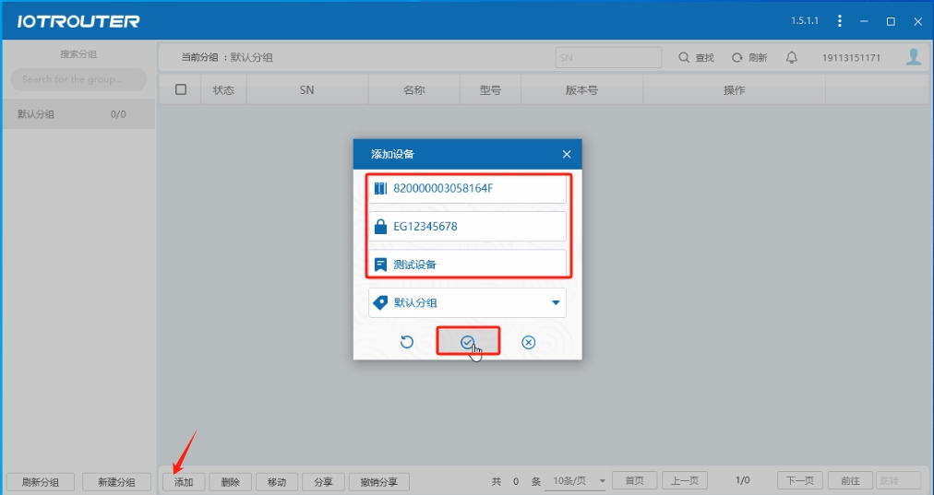Screen dimensions: 934x495
Task: Click the SN search input field
Action: pyautogui.click(x=608, y=57)
